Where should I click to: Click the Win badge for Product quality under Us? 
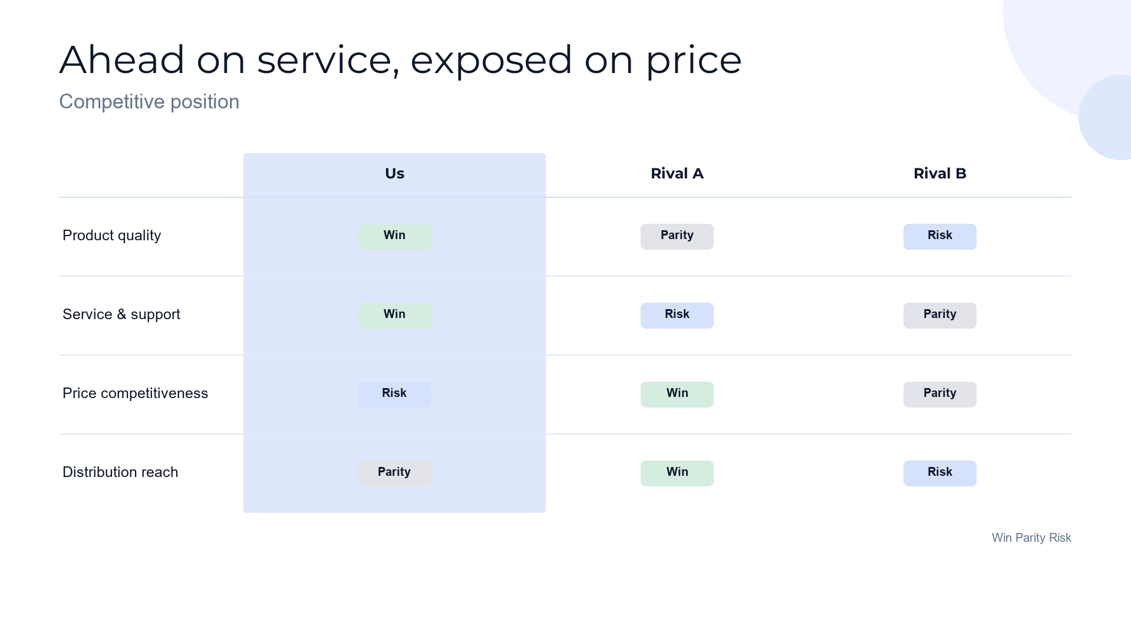pyautogui.click(x=394, y=236)
